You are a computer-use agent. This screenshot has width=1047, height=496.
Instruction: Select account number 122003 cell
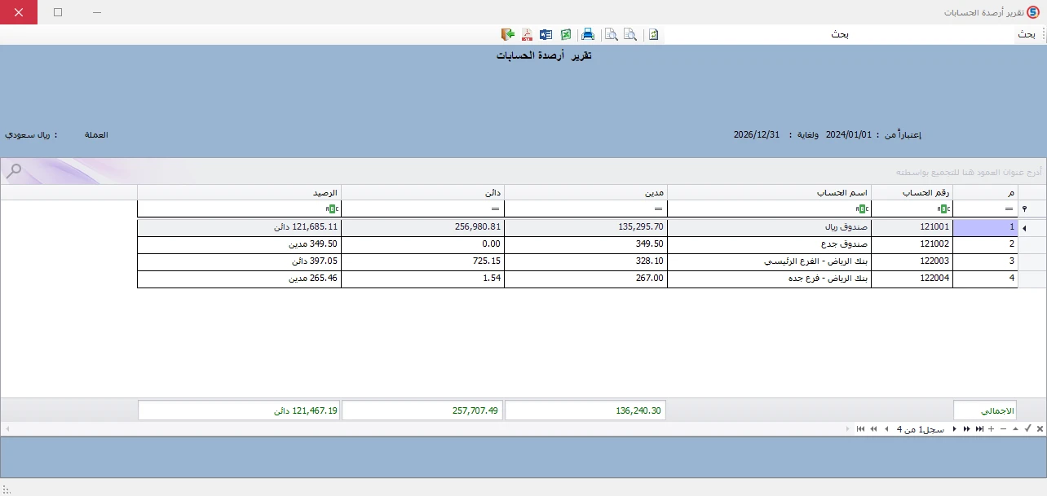pyautogui.click(x=912, y=261)
